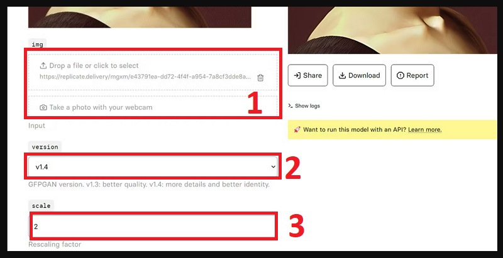The height and width of the screenshot is (258, 503).
Task: Open the version dropdown showing v1.4
Action: pyautogui.click(x=153, y=166)
